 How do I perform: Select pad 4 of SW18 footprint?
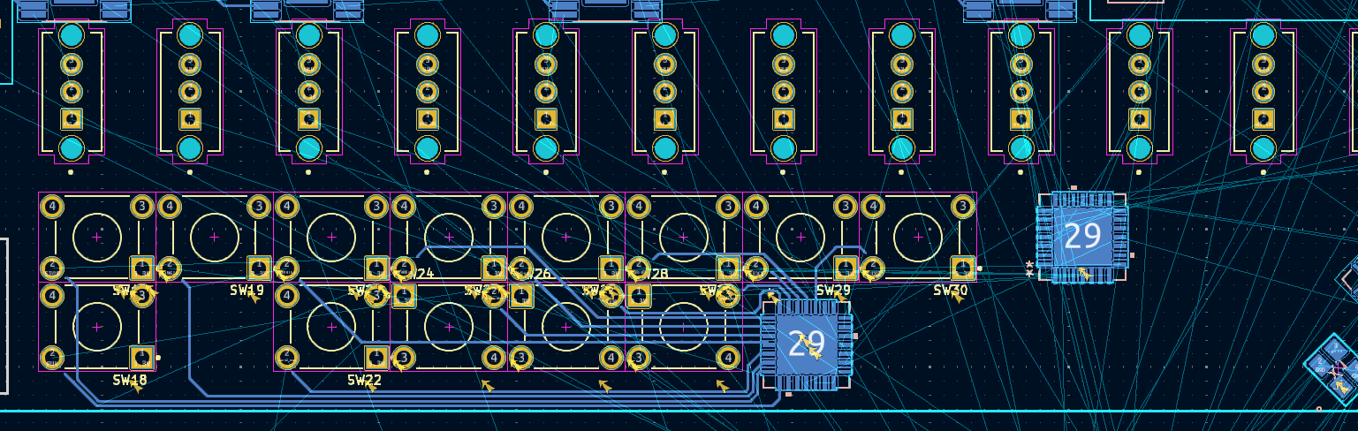(x=52, y=296)
